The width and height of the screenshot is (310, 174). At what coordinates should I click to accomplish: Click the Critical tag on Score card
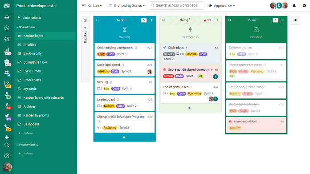[168, 76]
